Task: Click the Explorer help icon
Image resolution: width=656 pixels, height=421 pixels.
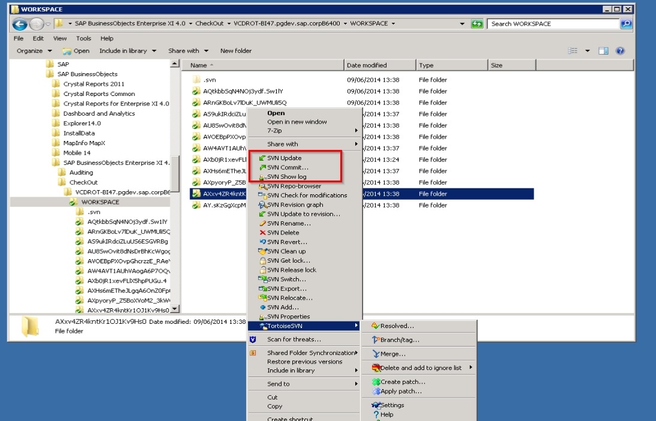Action: click(620, 51)
